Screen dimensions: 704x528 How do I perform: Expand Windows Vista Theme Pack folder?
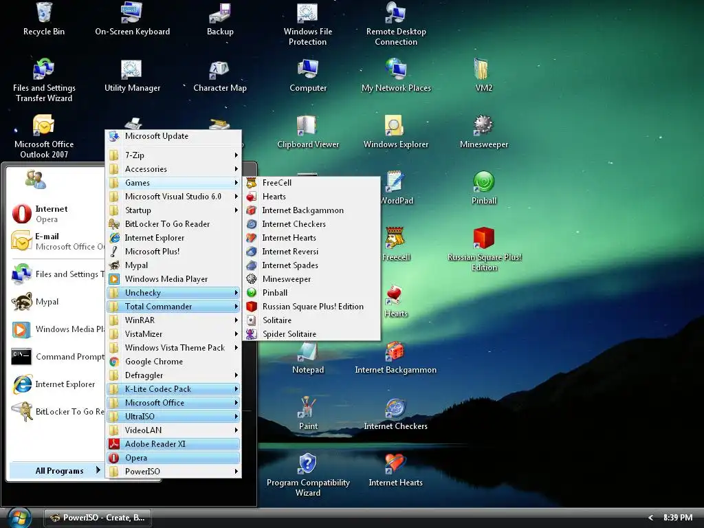pyautogui.click(x=173, y=348)
